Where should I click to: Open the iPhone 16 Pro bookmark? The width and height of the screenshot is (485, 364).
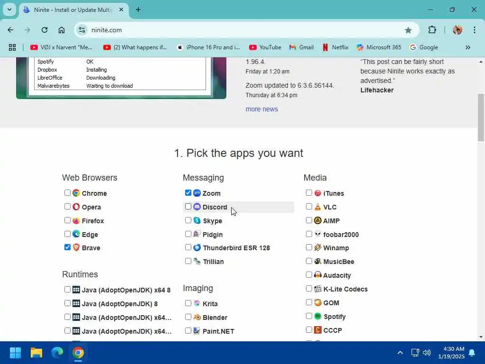pos(208,47)
